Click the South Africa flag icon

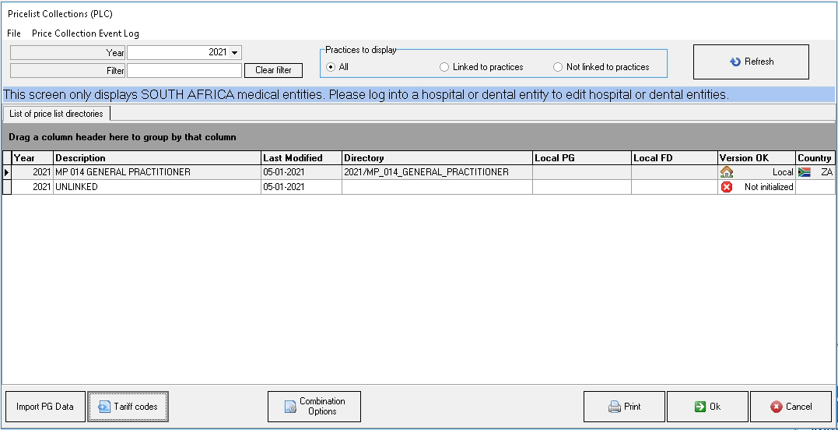click(x=805, y=172)
